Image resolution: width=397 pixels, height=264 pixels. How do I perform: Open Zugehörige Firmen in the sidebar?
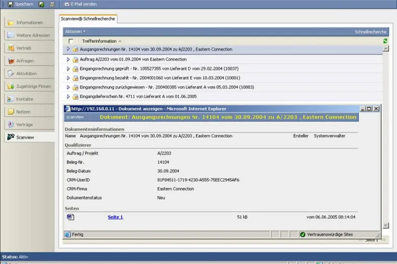click(x=30, y=86)
